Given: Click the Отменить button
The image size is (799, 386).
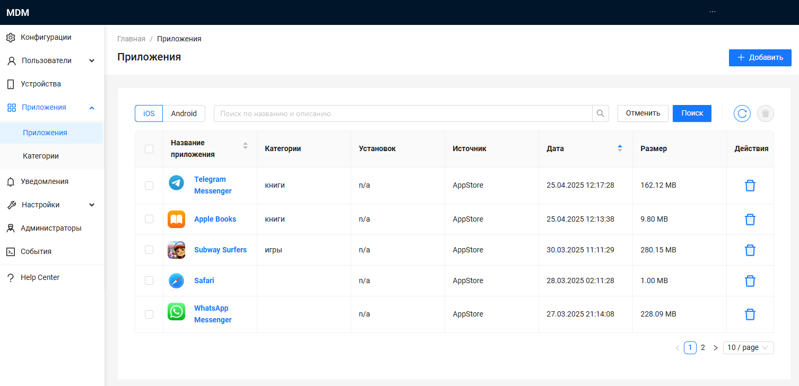Looking at the screenshot, I should coord(642,113).
